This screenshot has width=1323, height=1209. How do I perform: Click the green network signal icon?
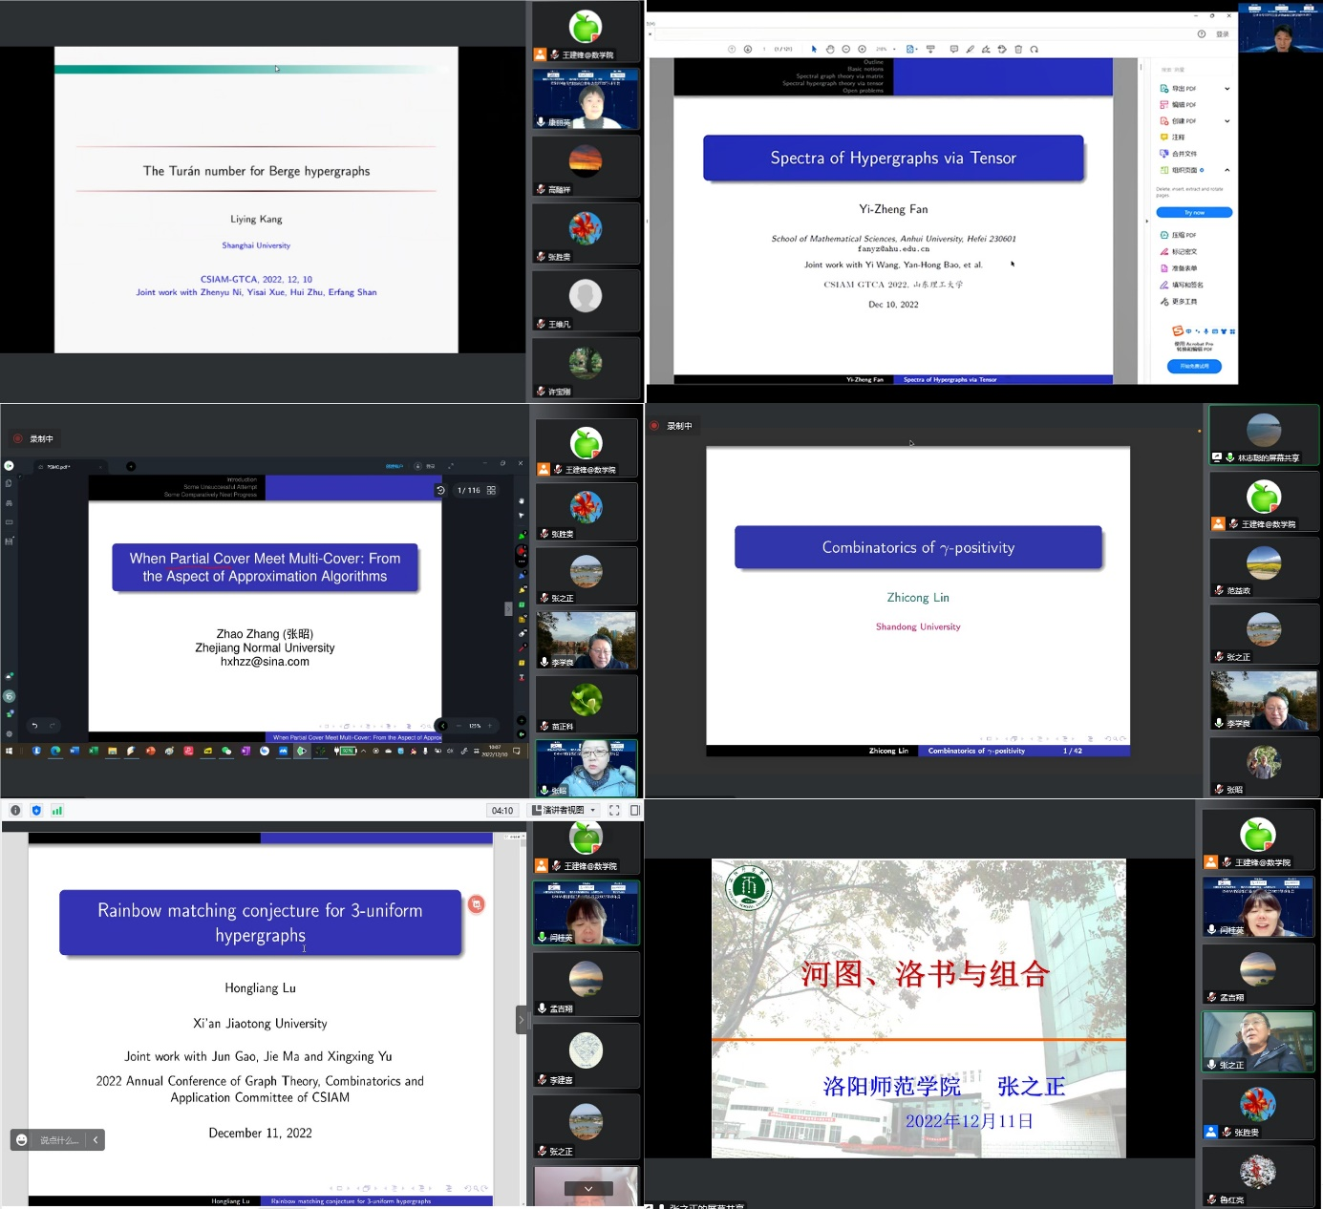pos(57,810)
